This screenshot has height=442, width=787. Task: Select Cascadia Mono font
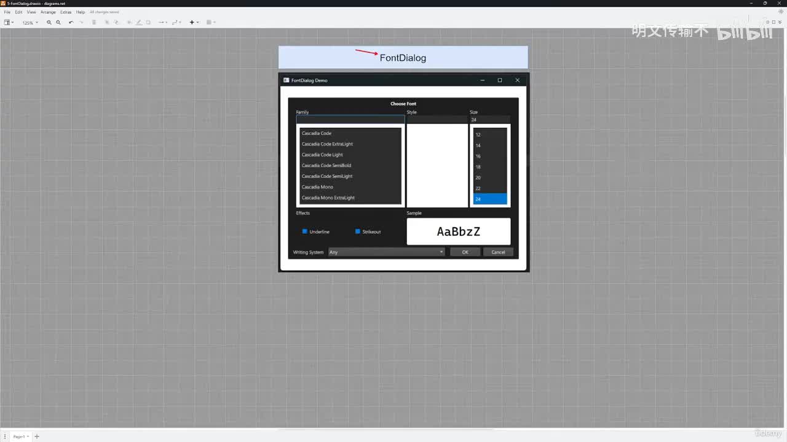click(x=350, y=187)
